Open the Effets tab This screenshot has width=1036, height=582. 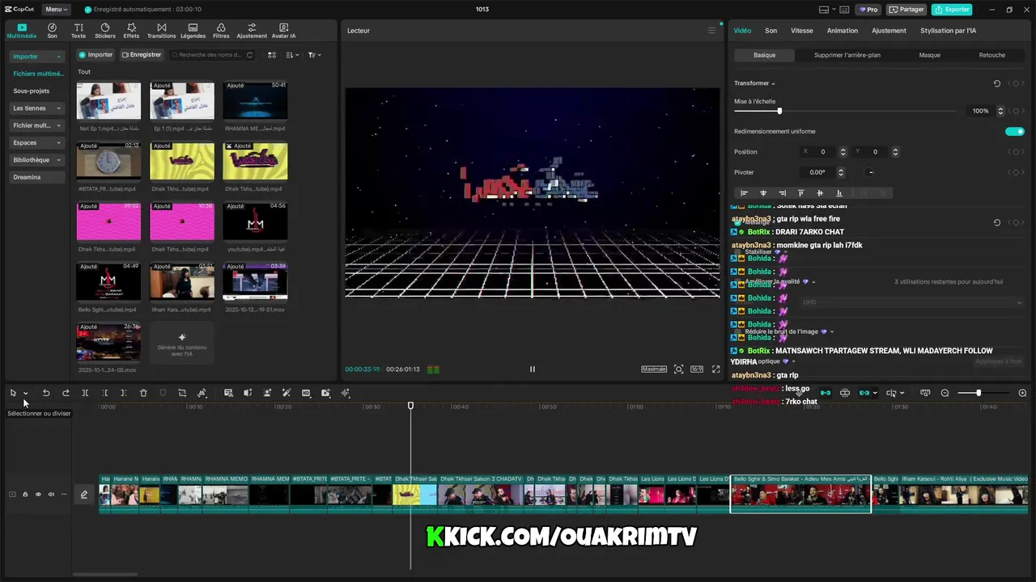click(x=131, y=31)
